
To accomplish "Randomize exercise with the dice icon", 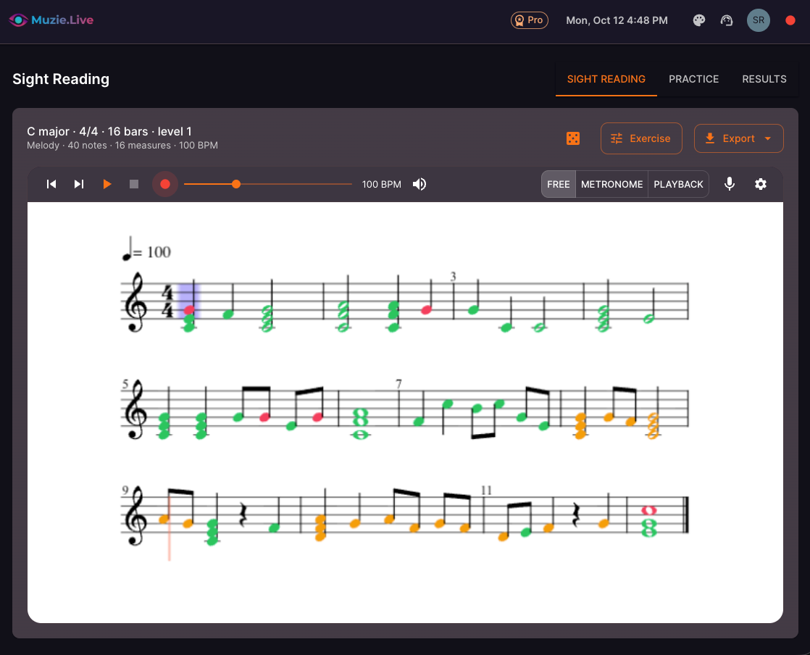I will [573, 138].
